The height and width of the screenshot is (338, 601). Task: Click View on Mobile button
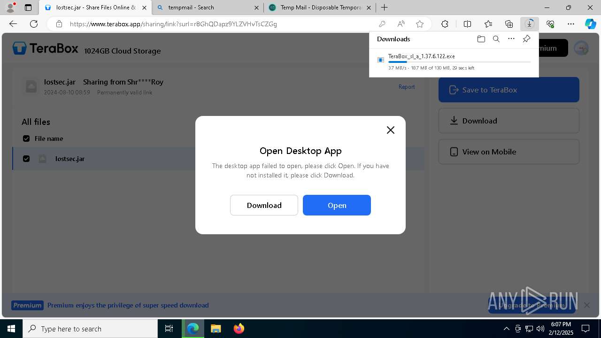tap(509, 152)
